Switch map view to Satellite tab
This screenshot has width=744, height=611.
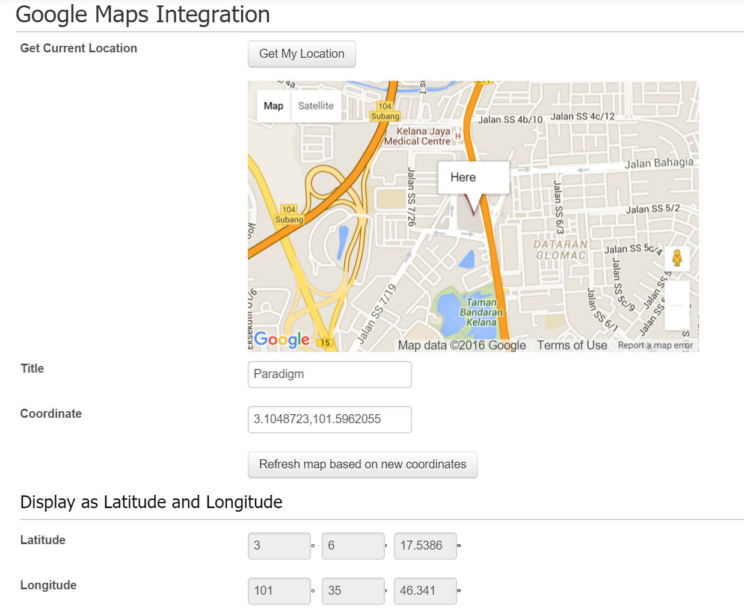(x=316, y=106)
